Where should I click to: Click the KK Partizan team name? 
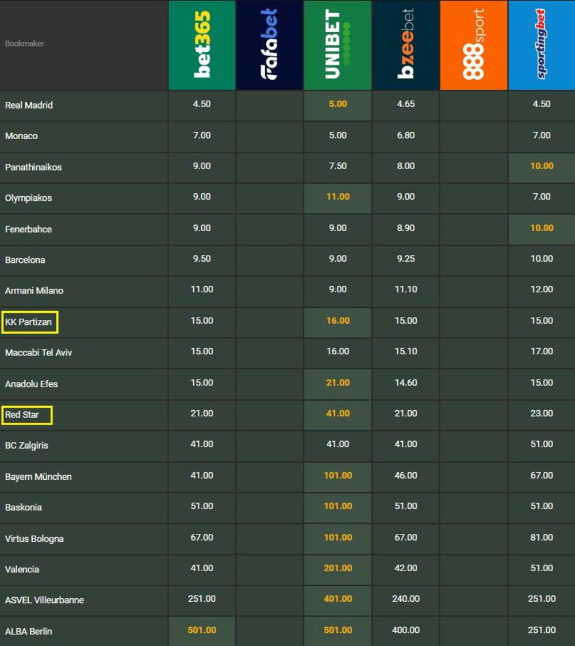(x=29, y=322)
